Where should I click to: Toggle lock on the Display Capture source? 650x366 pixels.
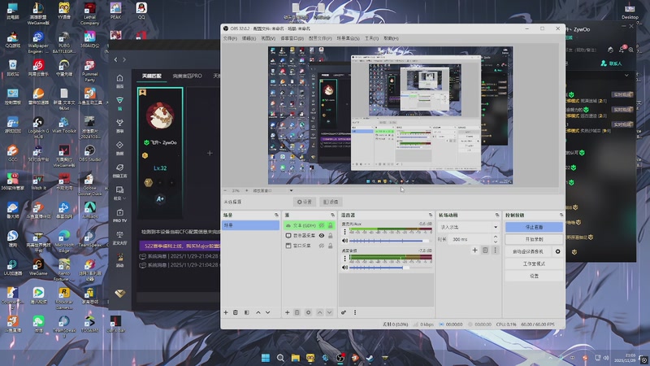pyautogui.click(x=331, y=235)
